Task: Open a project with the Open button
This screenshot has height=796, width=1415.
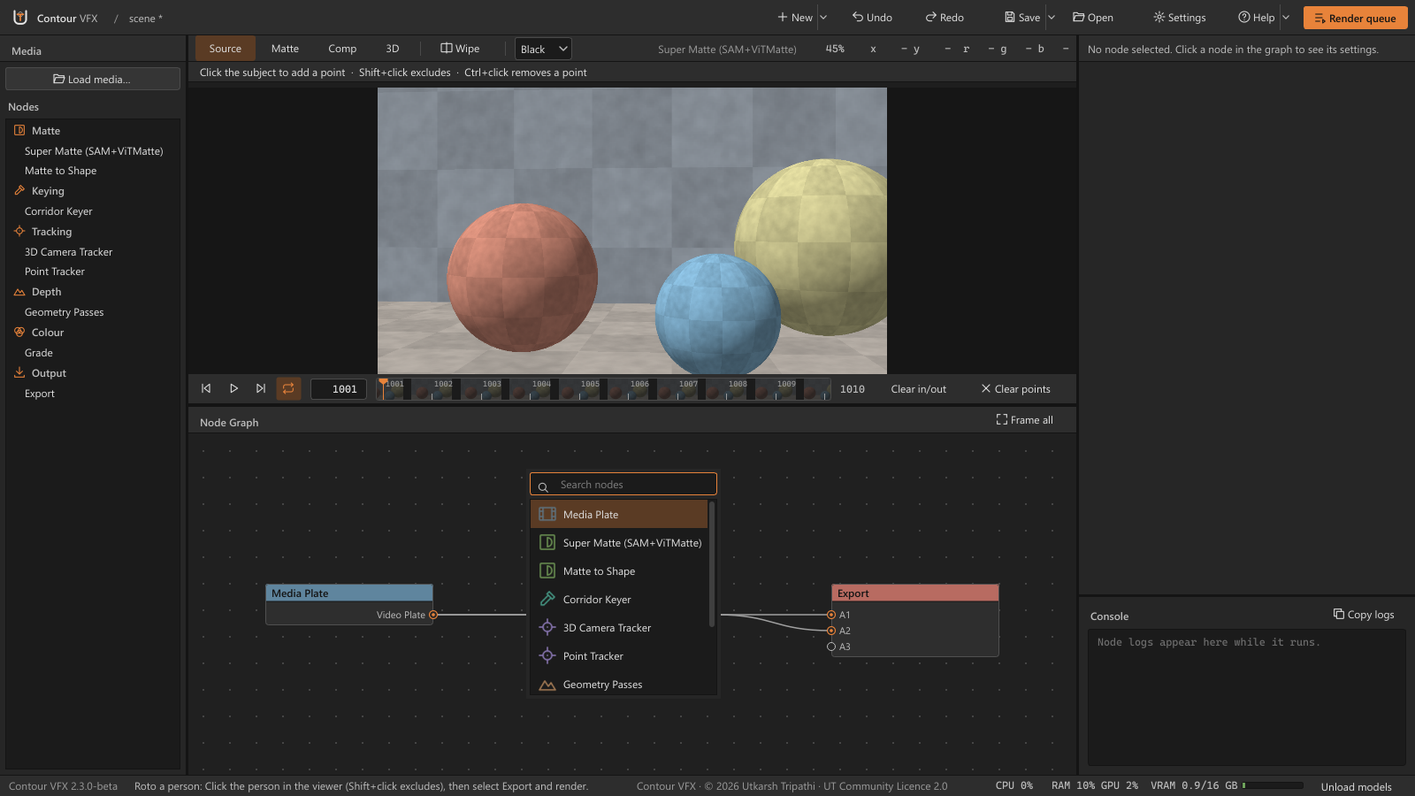Action: point(1093,17)
